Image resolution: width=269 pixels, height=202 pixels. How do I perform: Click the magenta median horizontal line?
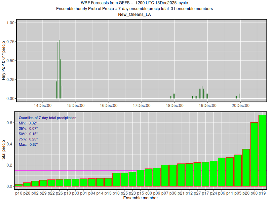tap(67, 170)
